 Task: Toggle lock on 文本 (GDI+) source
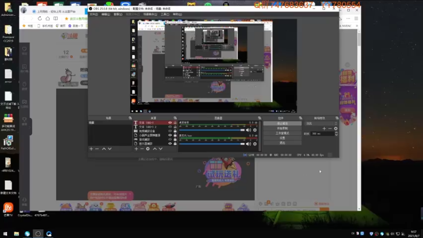(175, 123)
